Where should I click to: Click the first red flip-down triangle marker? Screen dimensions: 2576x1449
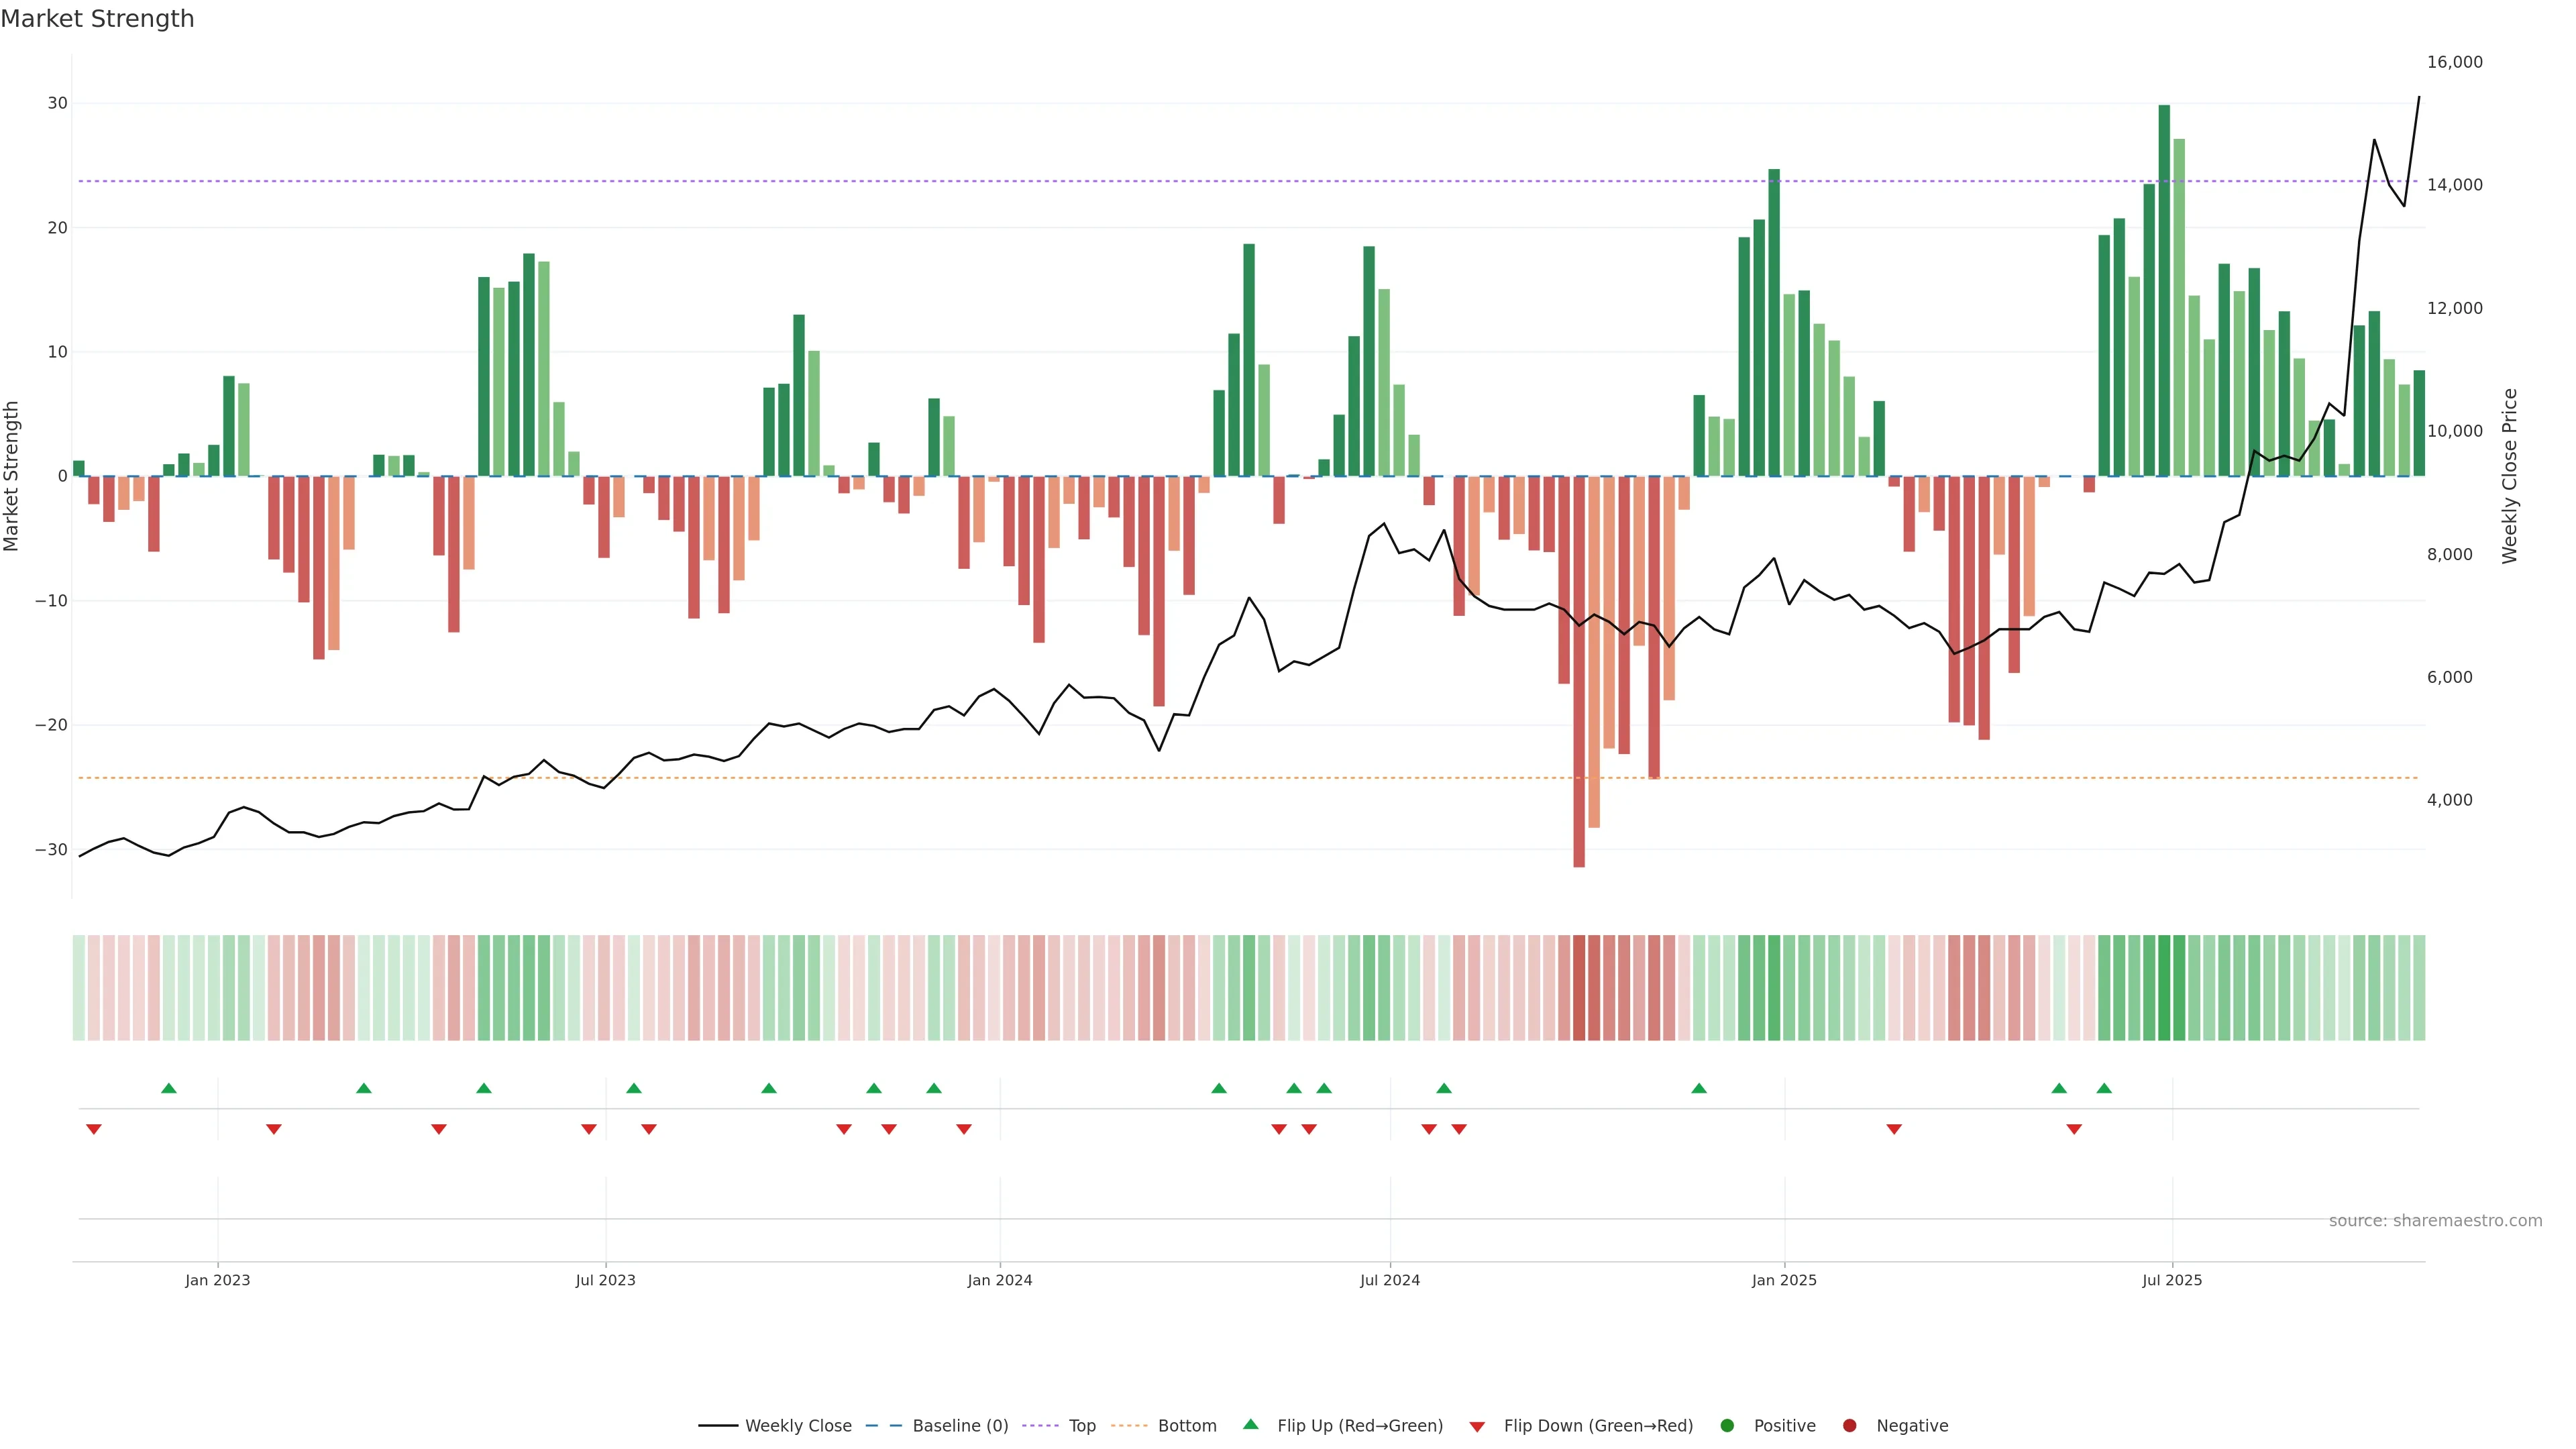coord(94,1129)
